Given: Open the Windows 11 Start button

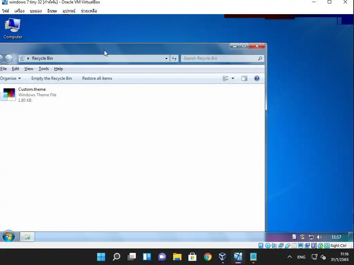Looking at the screenshot, I should (x=101, y=257).
